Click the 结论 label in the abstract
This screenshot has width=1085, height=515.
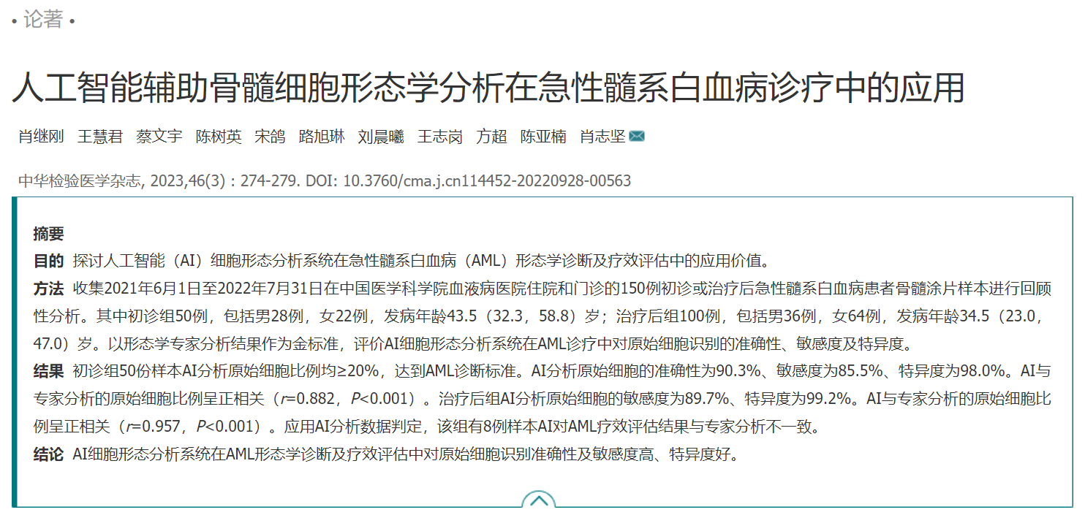pos(48,454)
